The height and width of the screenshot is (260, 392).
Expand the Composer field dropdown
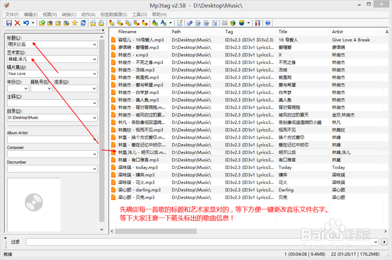click(x=94, y=154)
